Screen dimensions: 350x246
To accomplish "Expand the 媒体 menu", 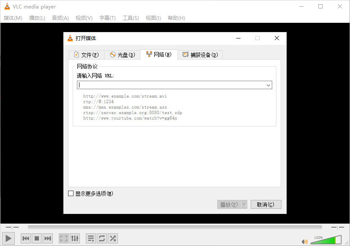I will (x=14, y=18).
